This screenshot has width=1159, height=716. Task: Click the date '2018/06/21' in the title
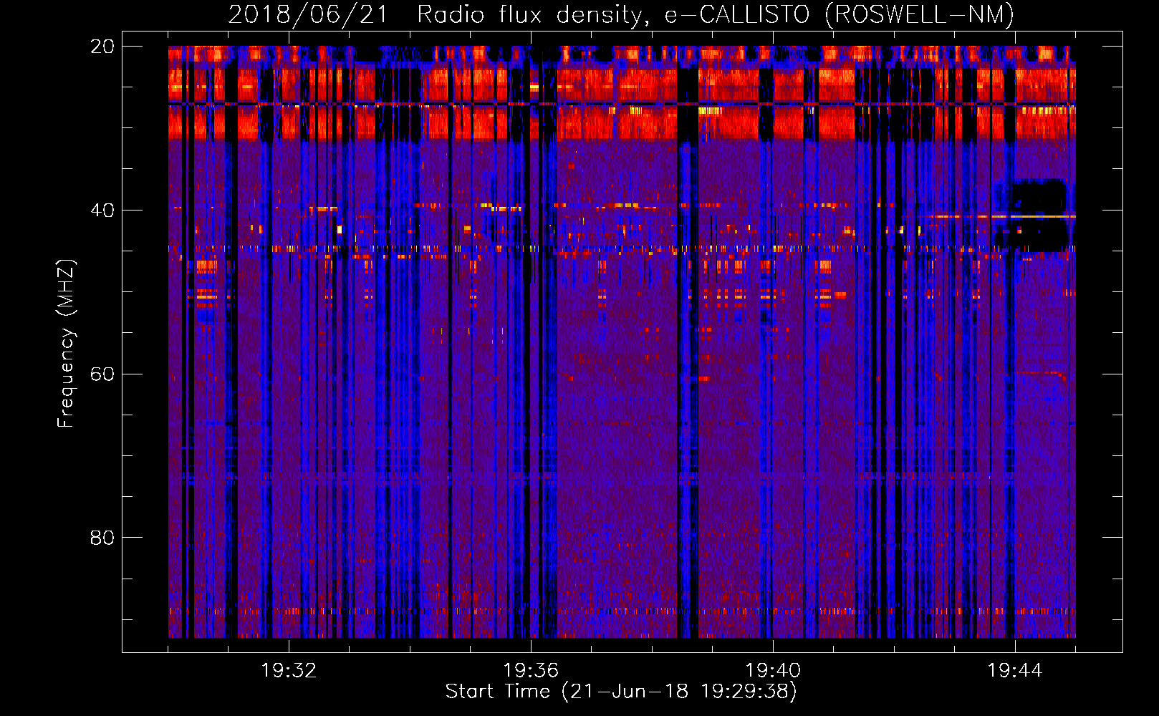308,15
